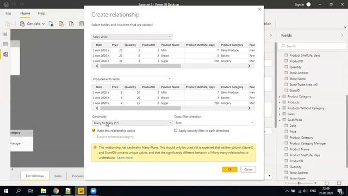Expand the Product Category table in Fields
The image size is (348, 196).
pyautogui.click(x=279, y=96)
